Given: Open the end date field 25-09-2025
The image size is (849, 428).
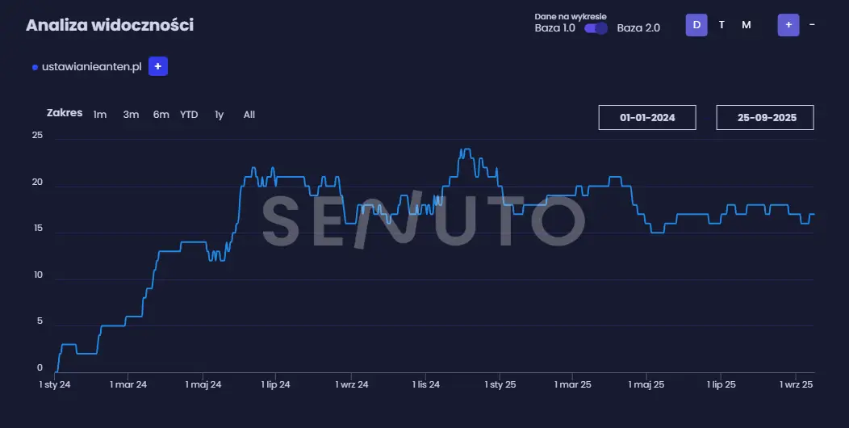Looking at the screenshot, I should [x=765, y=117].
